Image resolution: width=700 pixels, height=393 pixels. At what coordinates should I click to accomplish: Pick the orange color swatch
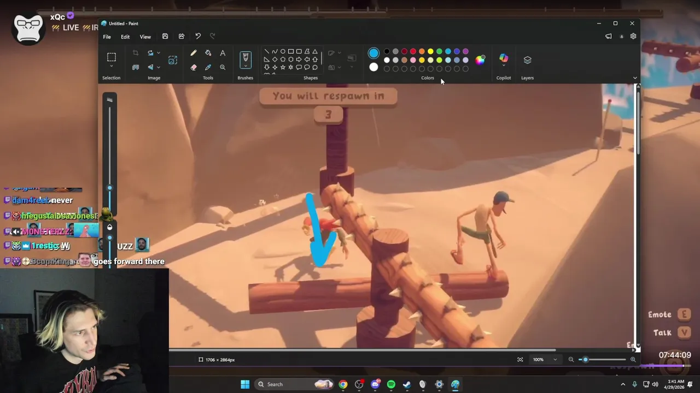tap(422, 51)
